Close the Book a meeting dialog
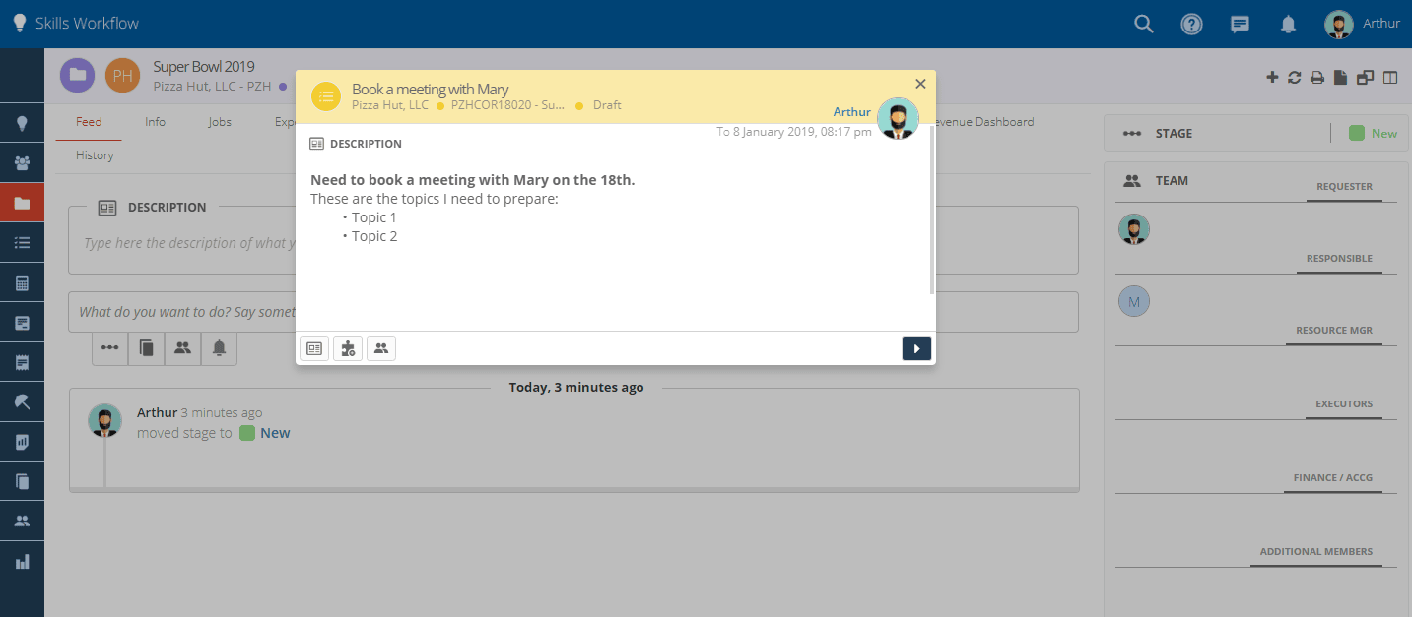 pos(920,84)
